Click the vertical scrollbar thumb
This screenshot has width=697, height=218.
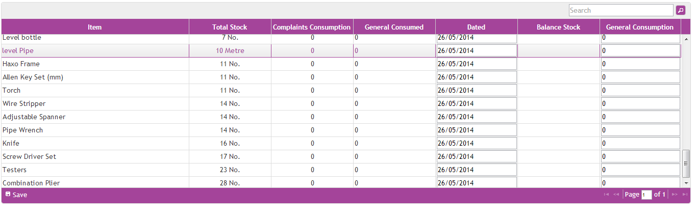(686, 163)
